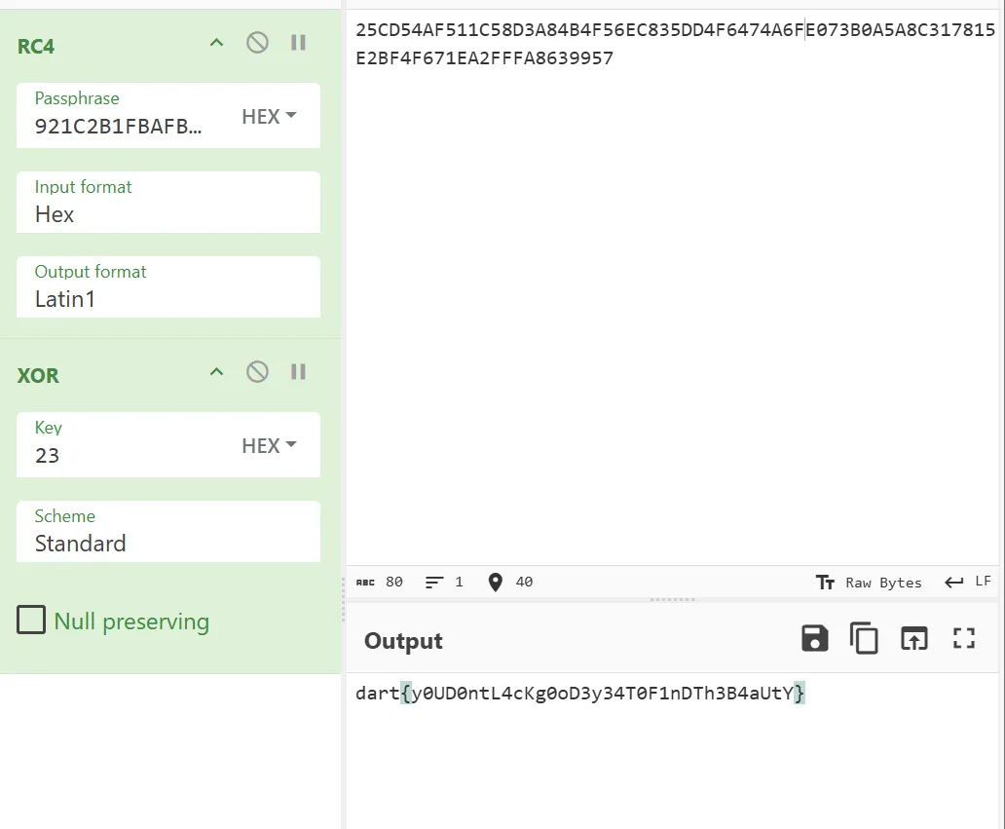Pause at the XOR operation breakpoint
1005x829 pixels.
(x=299, y=371)
